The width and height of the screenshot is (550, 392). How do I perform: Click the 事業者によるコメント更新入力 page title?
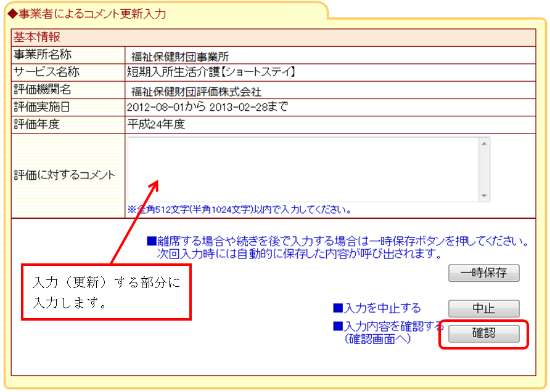coord(87,14)
